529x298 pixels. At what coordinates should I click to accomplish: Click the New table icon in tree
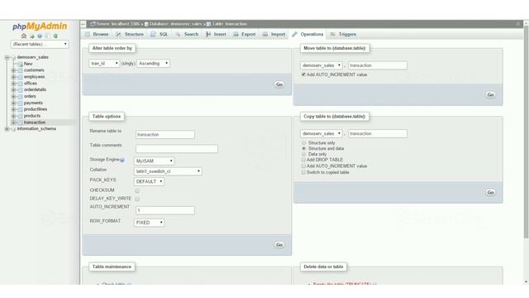20,64
